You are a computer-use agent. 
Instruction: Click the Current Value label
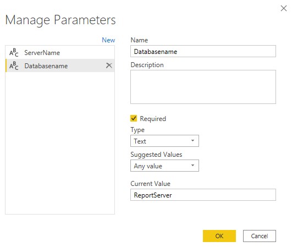[150, 184]
